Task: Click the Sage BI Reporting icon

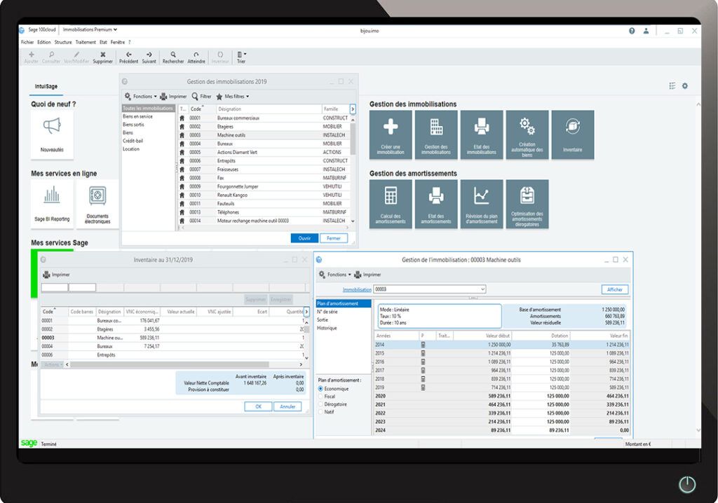Action: 52,203
